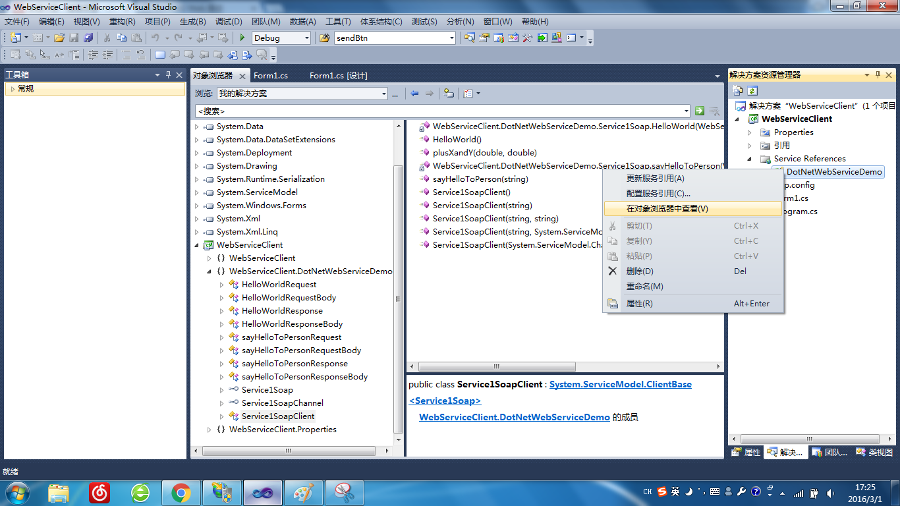Choose 属性(R) from context menu

point(693,304)
